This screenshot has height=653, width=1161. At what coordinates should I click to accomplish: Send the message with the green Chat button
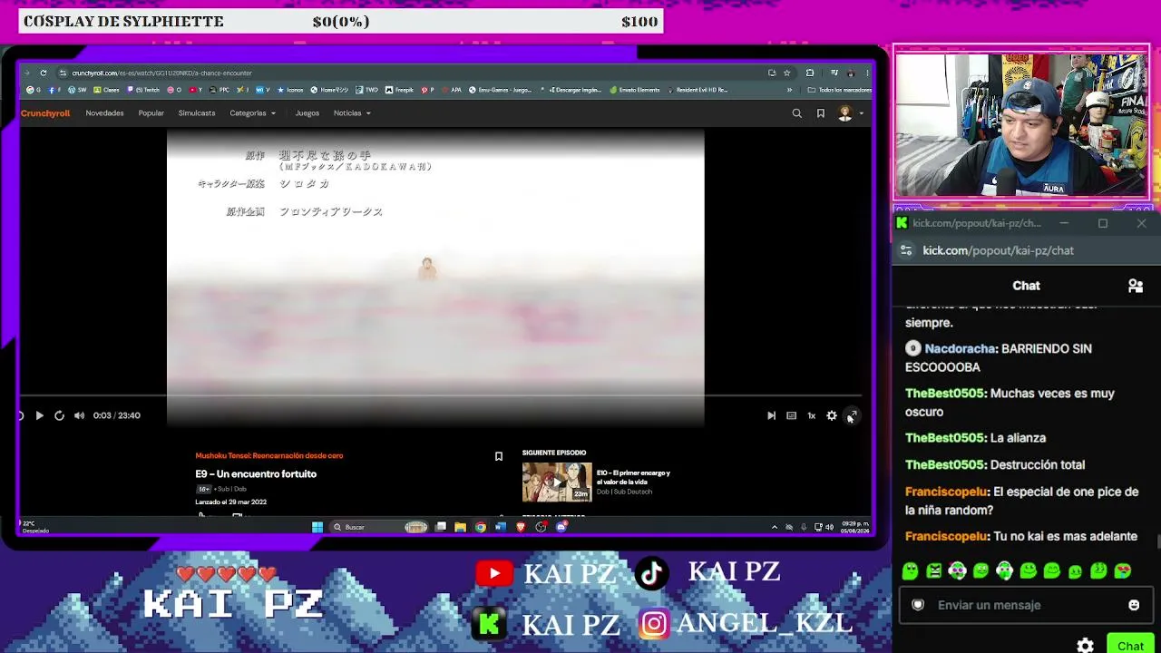click(1130, 645)
